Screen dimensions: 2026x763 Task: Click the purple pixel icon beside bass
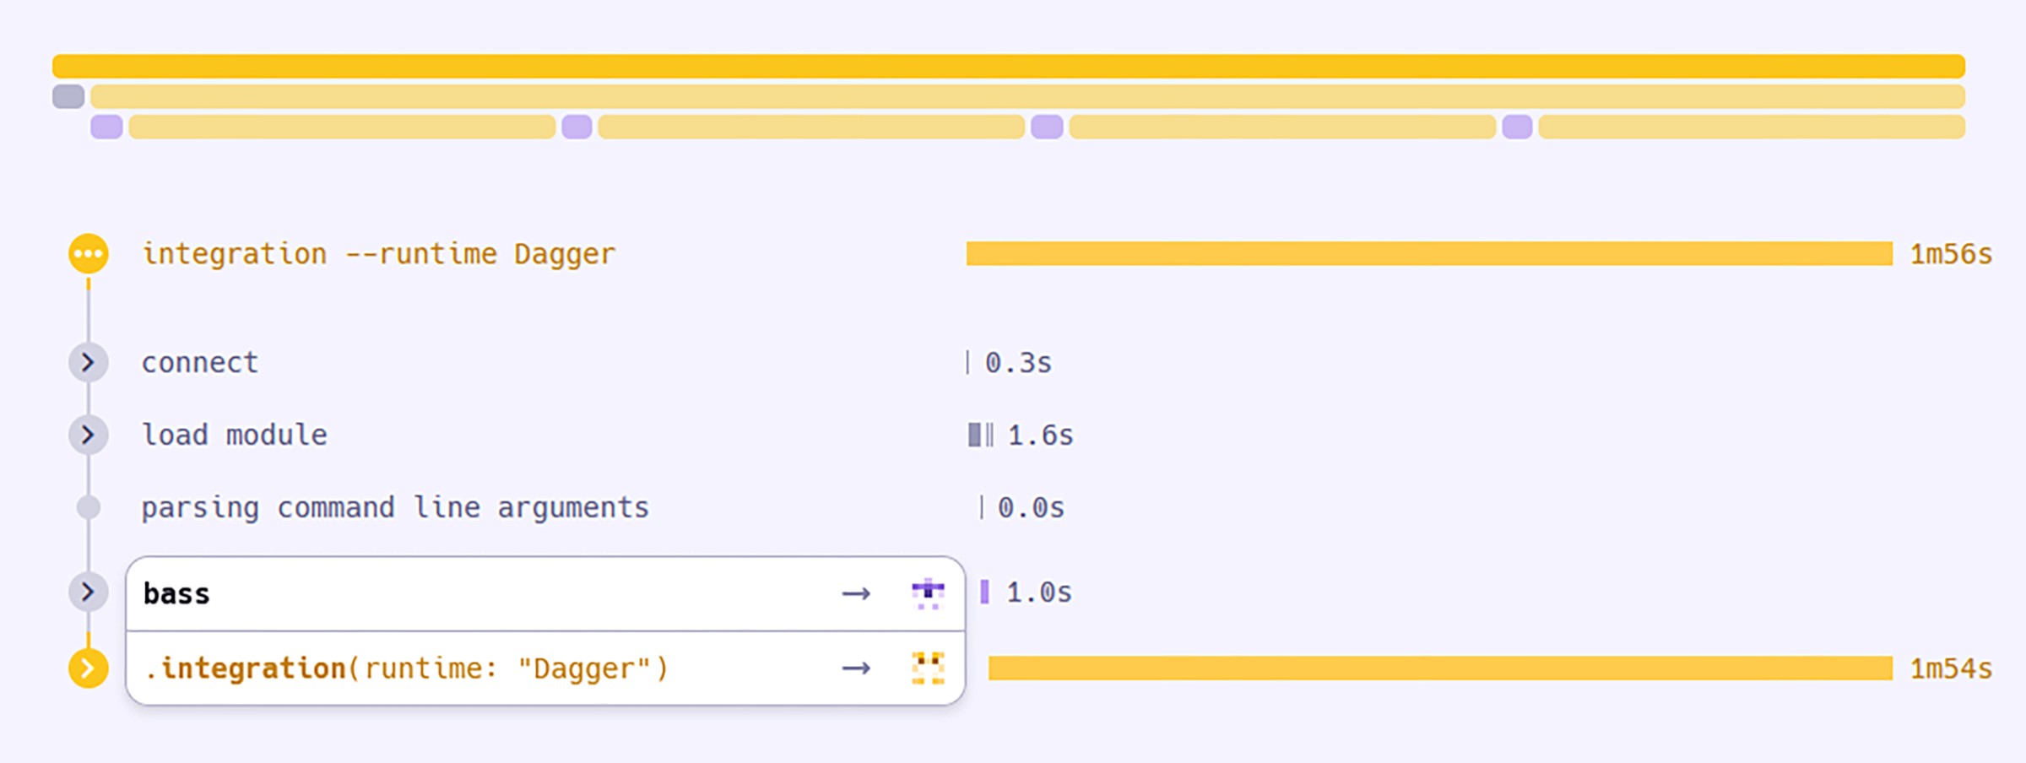[x=928, y=593]
